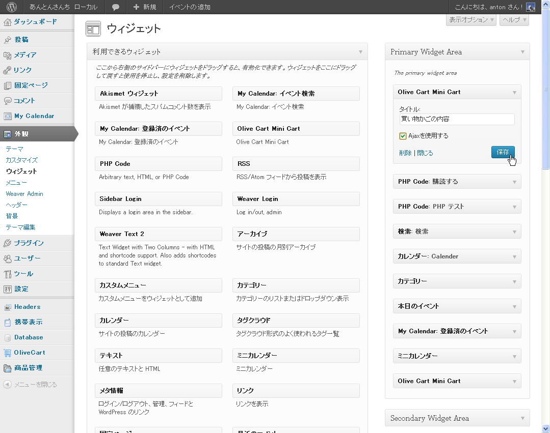Open the ヘッダー submenu item
Viewport: 550px width, 433px height.
point(16,205)
